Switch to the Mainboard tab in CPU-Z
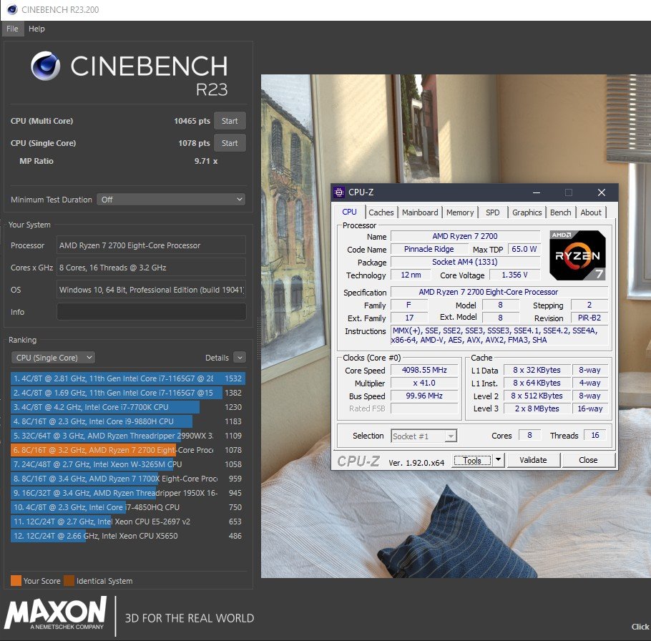The height and width of the screenshot is (641, 651). click(420, 212)
